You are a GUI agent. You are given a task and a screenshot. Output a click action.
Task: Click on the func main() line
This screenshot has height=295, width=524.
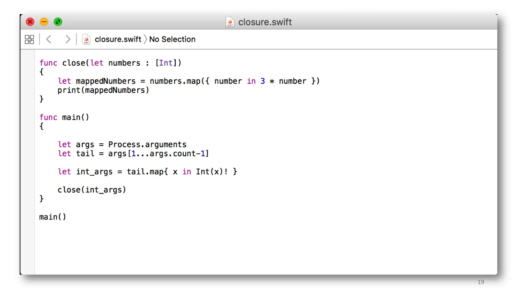click(x=64, y=117)
